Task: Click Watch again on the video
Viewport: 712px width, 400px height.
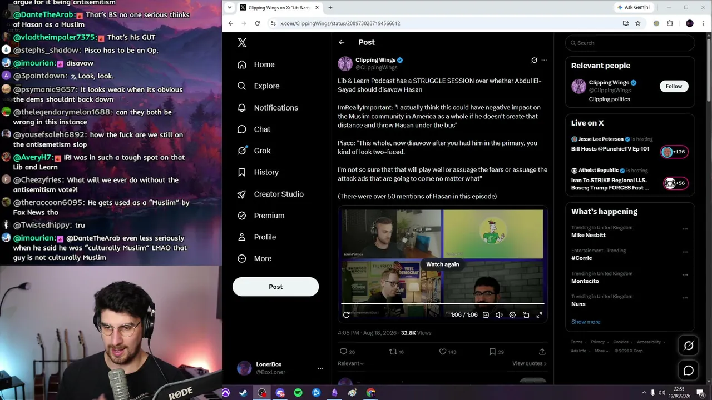Action: pos(443,264)
